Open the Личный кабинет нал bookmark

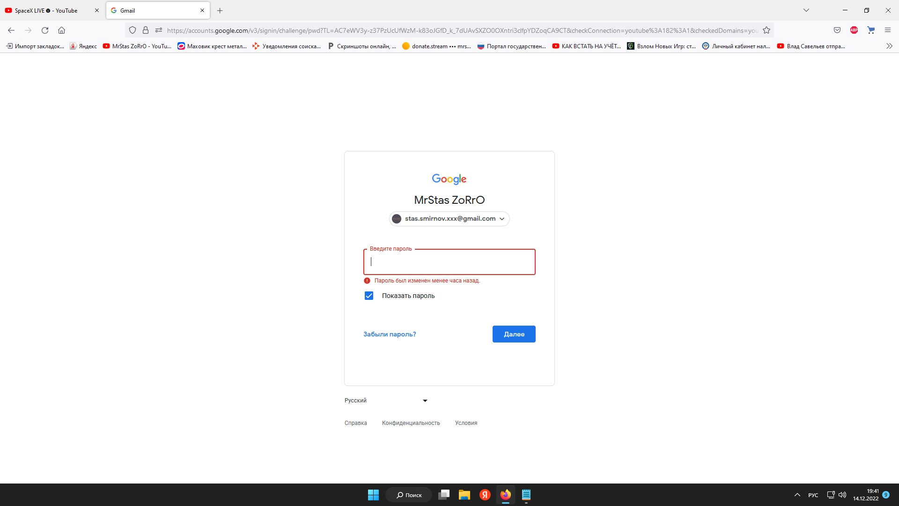(737, 46)
